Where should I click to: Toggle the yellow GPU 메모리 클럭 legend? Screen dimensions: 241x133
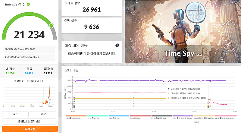pyautogui.click(x=204, y=119)
